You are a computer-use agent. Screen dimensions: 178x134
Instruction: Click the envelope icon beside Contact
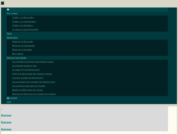(x=8, y=98)
